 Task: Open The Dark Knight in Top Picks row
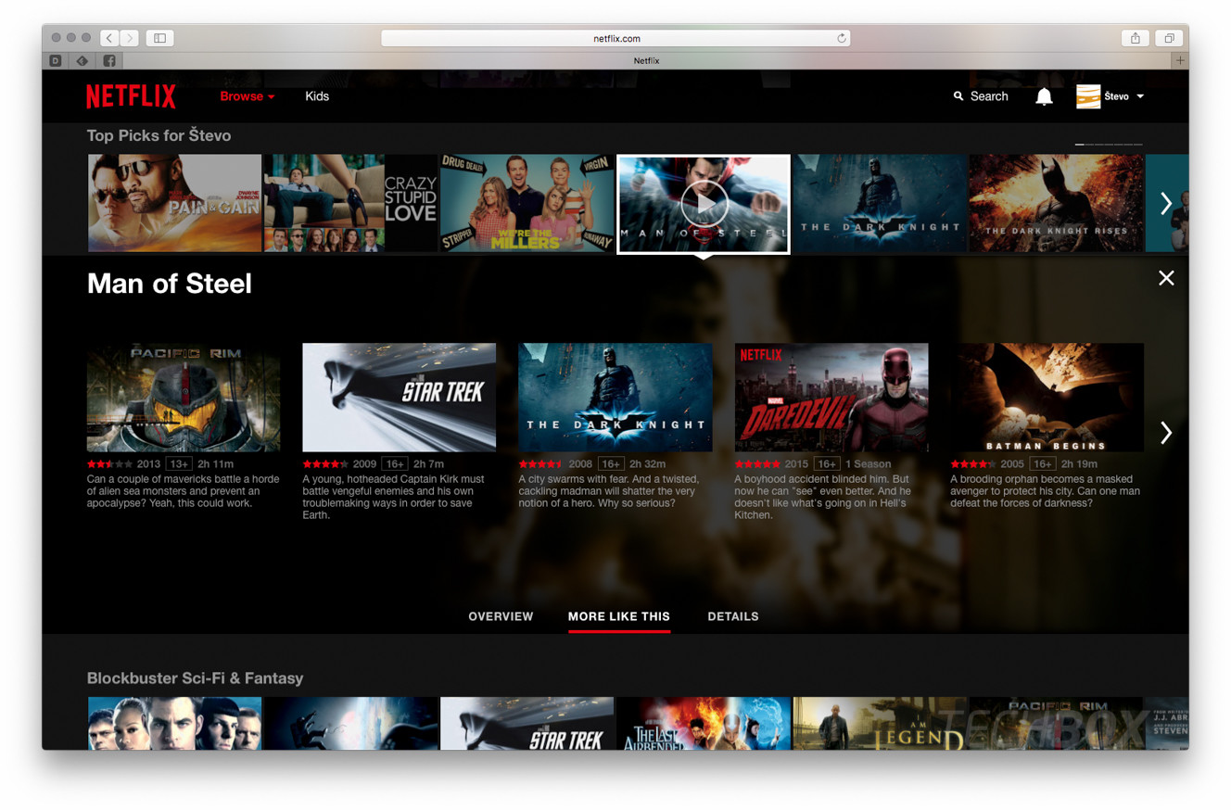880,203
